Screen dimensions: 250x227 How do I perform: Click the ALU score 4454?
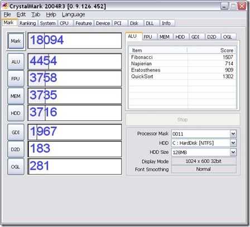[x=44, y=61]
